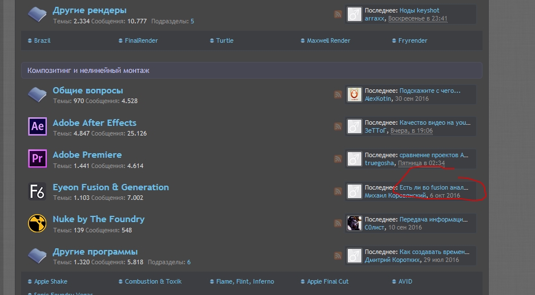Click the folder icon next to Общие вопросы
The height and width of the screenshot is (295, 535).
(x=38, y=95)
